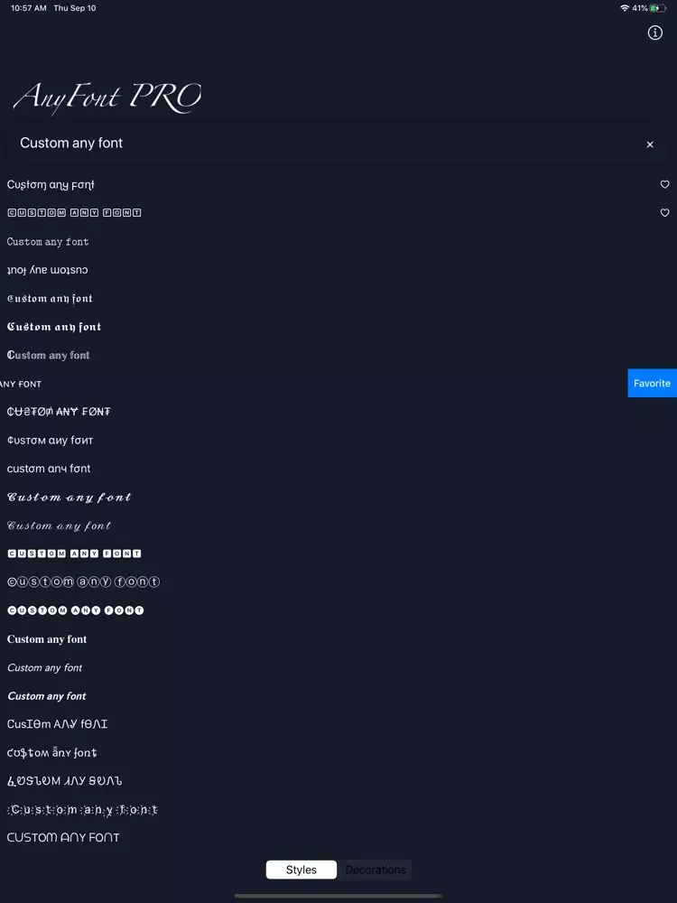
Task: Select the upside-down flipped font style
Action: tap(47, 270)
